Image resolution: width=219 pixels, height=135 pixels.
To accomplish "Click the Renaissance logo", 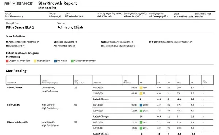I will click(19, 4).
